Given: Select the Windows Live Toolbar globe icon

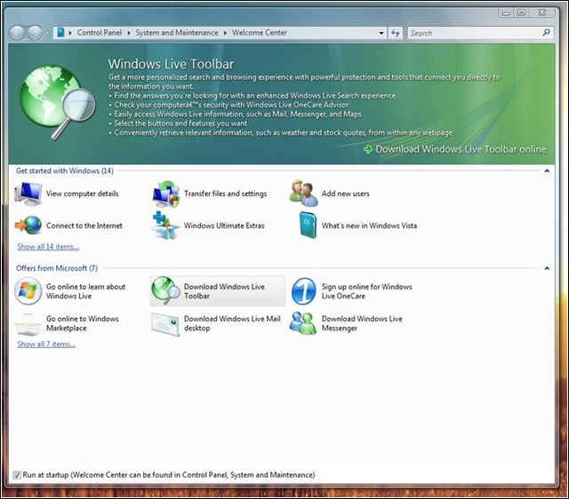Looking at the screenshot, I should tap(166, 290).
